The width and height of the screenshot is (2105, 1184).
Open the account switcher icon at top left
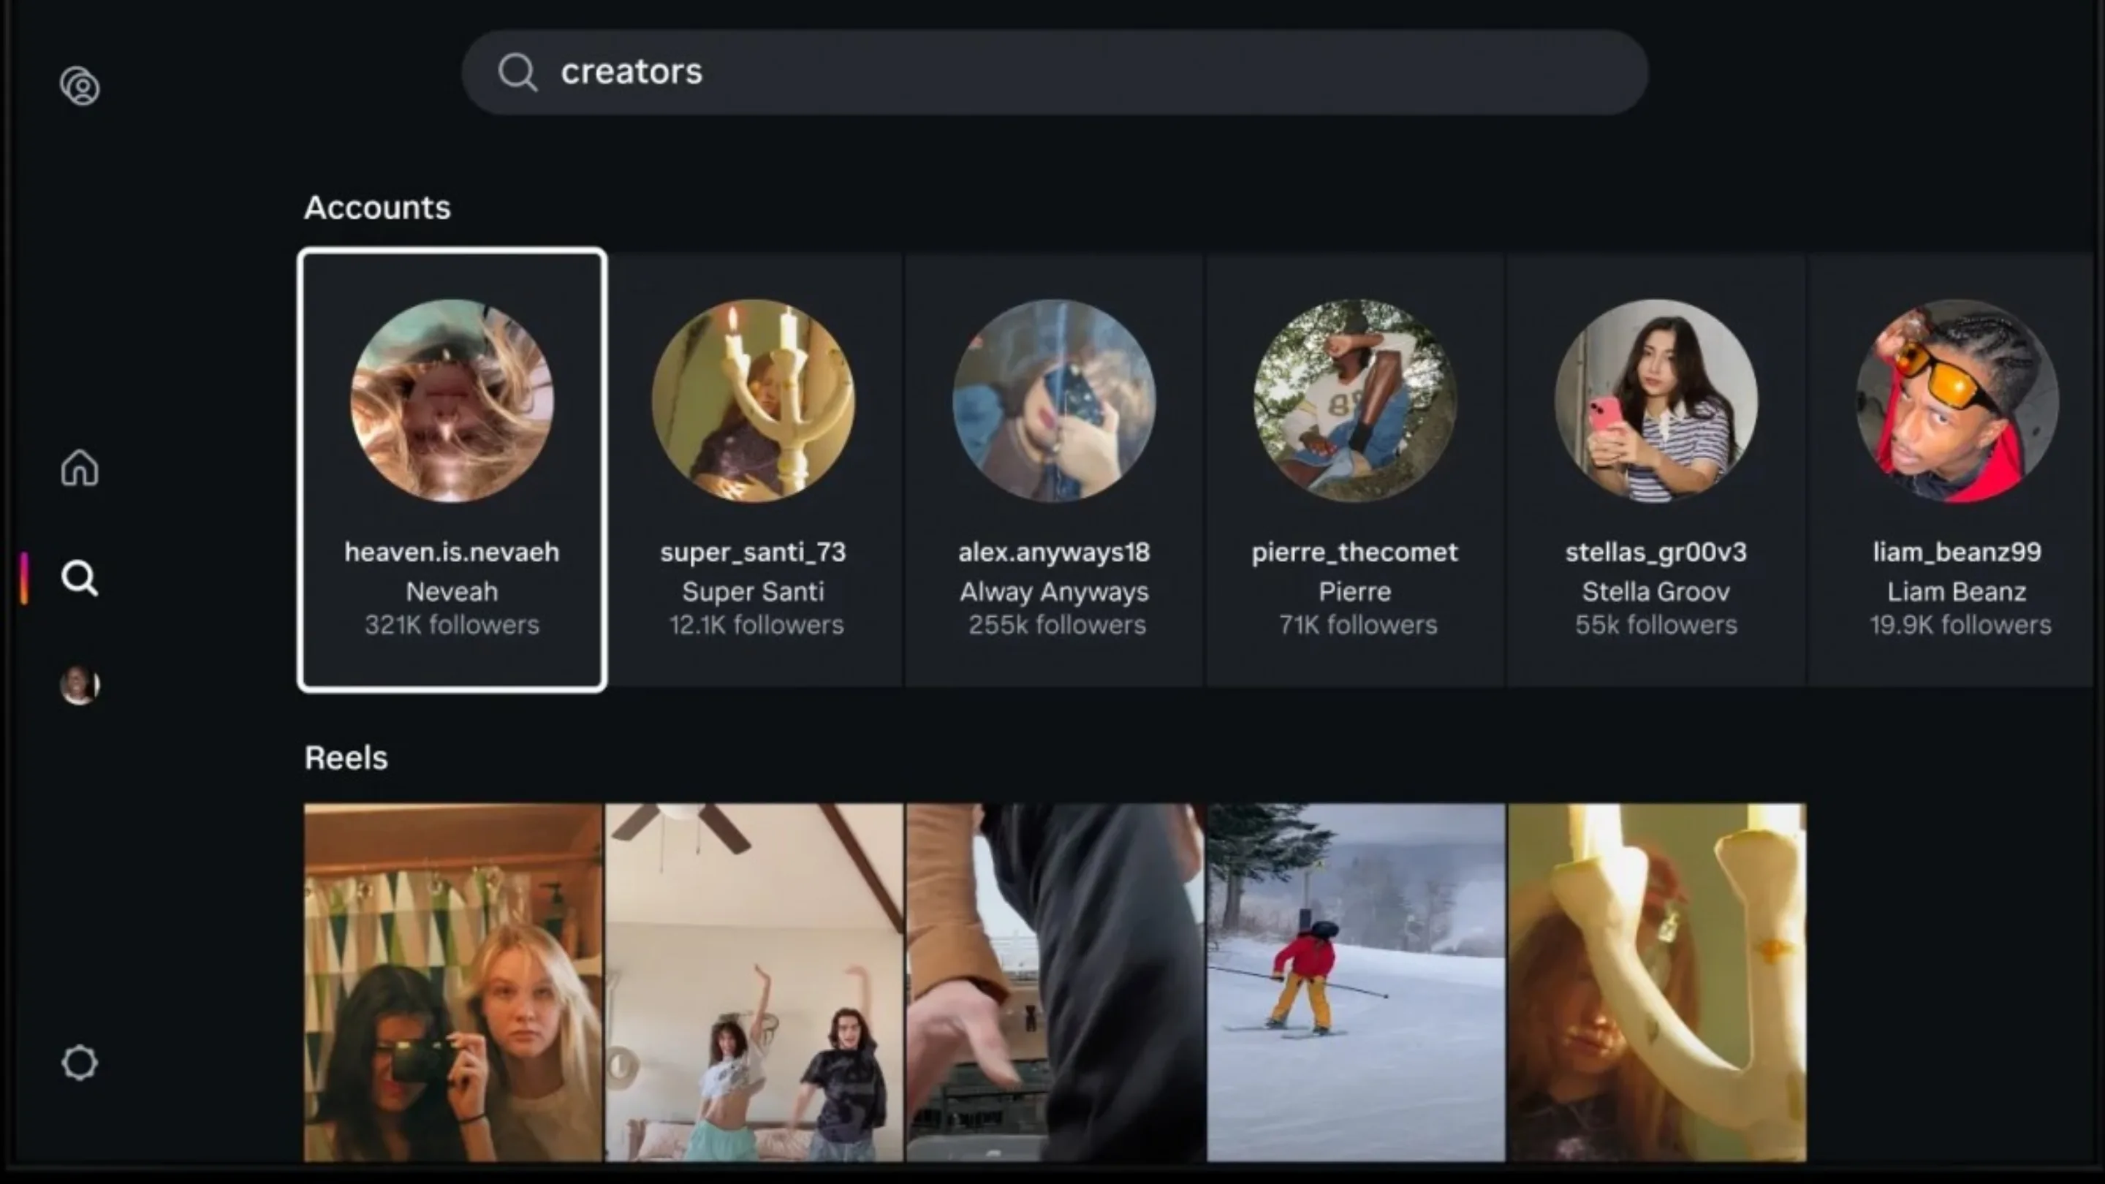(x=79, y=86)
